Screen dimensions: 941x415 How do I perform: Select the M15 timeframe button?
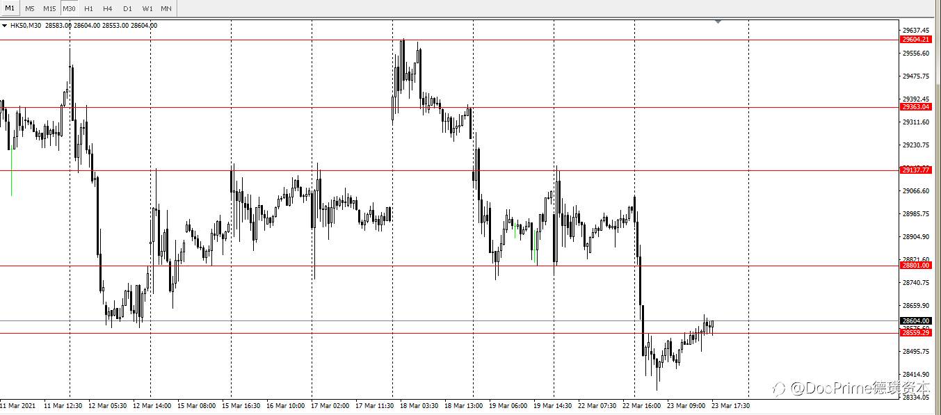click(x=49, y=8)
